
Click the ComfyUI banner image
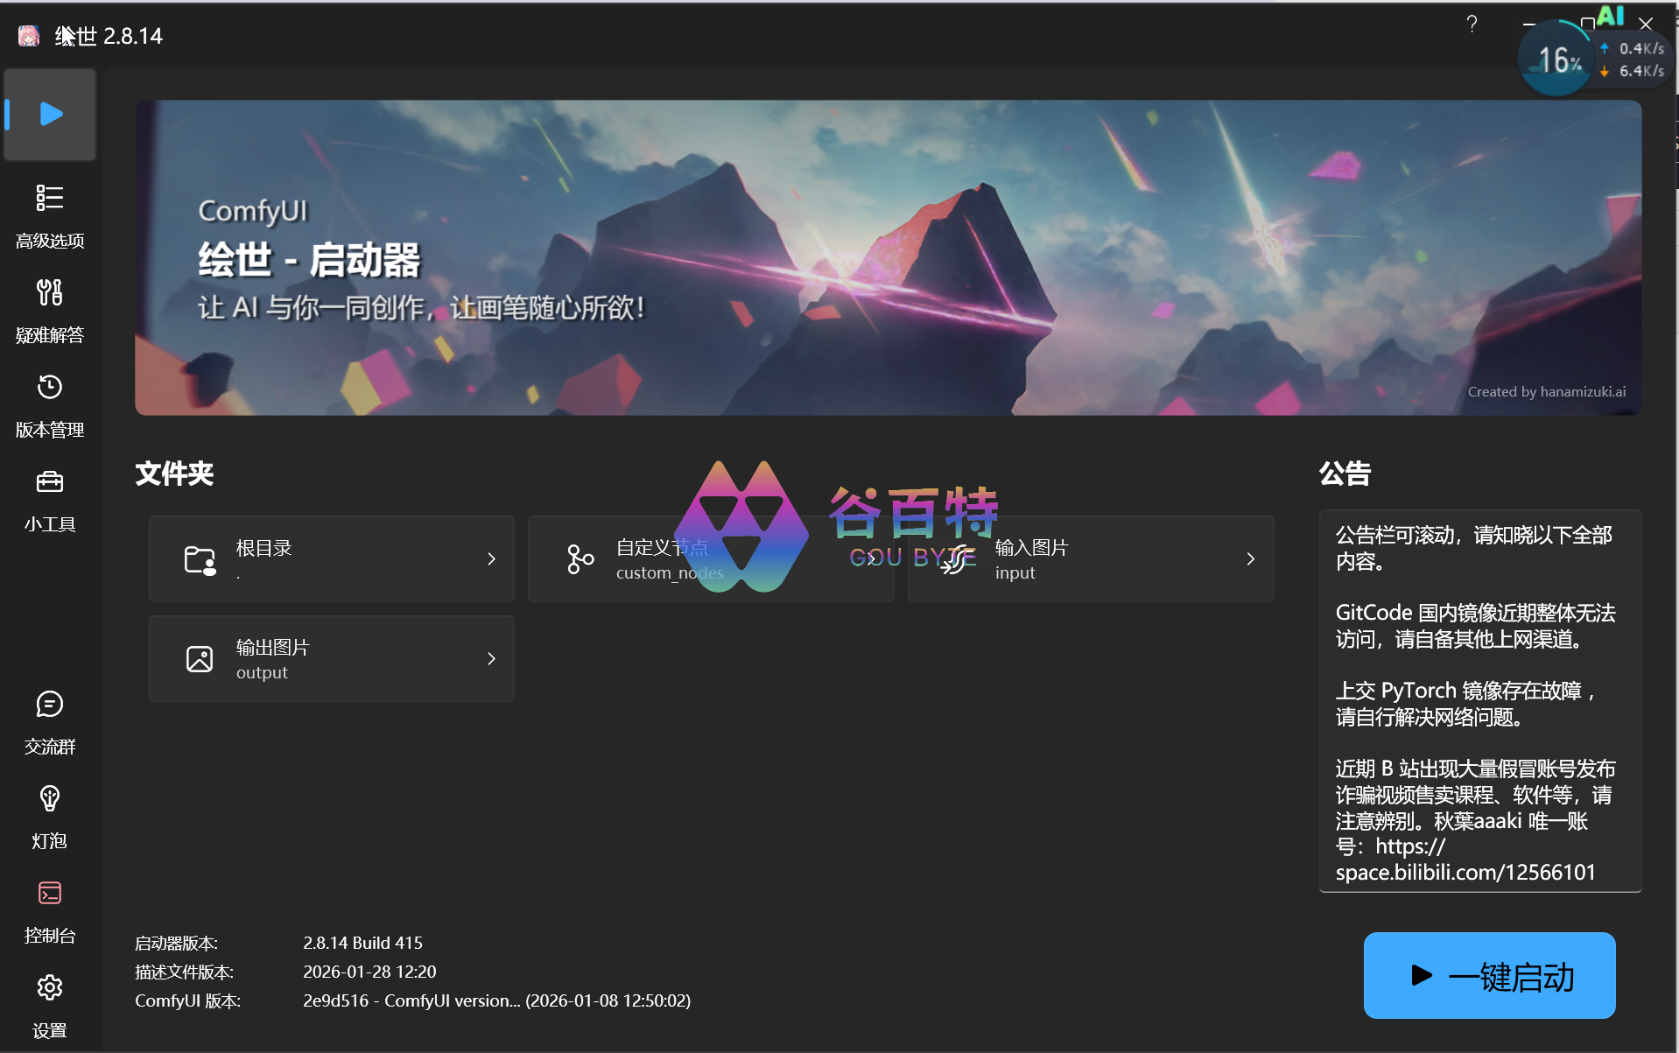pos(888,257)
